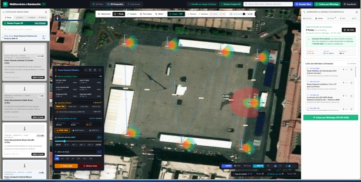The image size is (361, 182).
Task: Click the Ver Lista button
Action: [x=348, y=30]
